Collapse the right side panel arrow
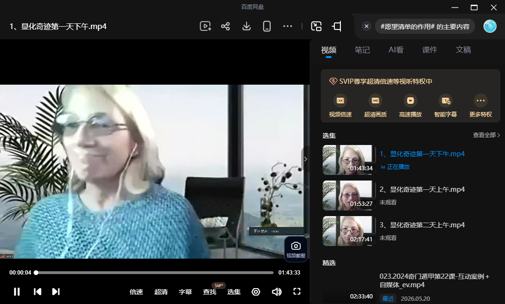 point(305,159)
